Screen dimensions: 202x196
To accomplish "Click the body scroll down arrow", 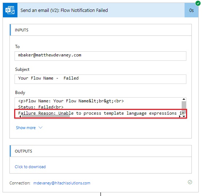I will pos(184,116).
